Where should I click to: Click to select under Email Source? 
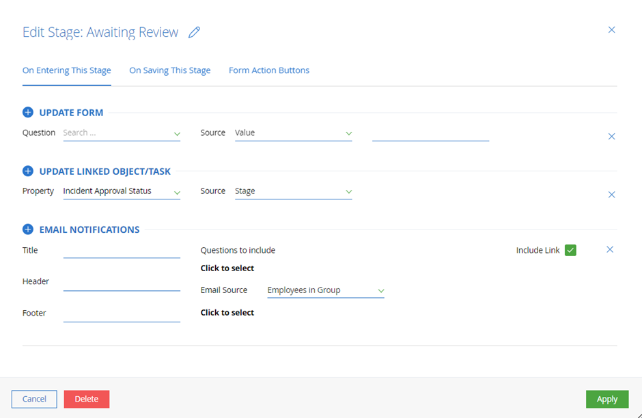[x=227, y=312]
